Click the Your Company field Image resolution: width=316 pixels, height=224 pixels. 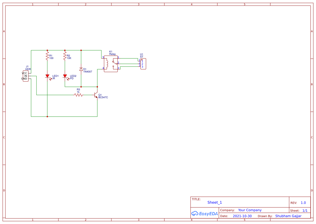pyautogui.click(x=249, y=210)
